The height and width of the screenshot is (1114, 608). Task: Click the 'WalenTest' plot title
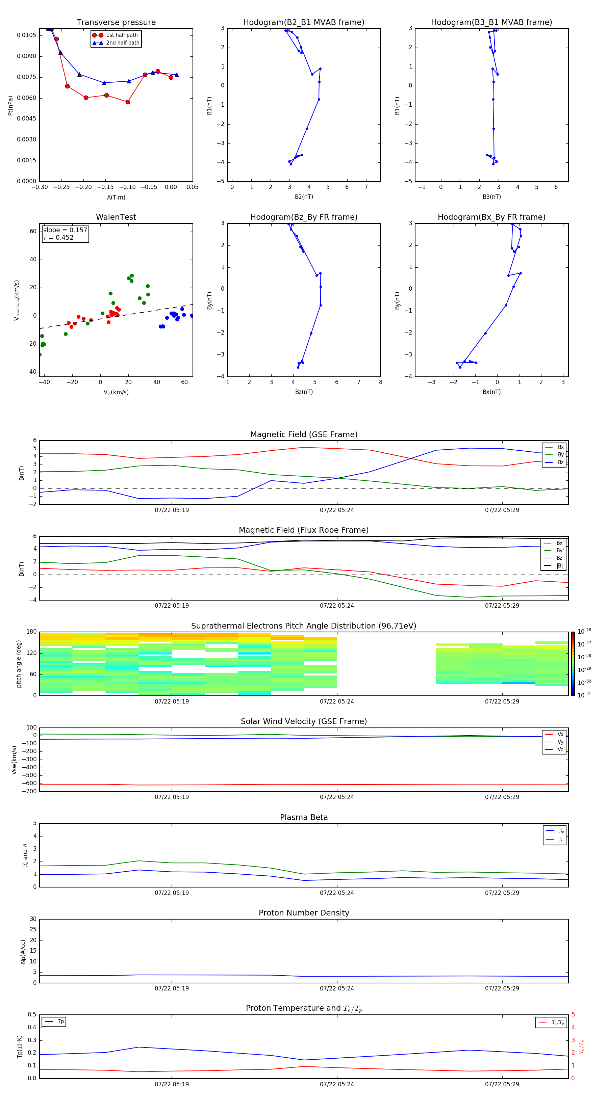tap(116, 217)
